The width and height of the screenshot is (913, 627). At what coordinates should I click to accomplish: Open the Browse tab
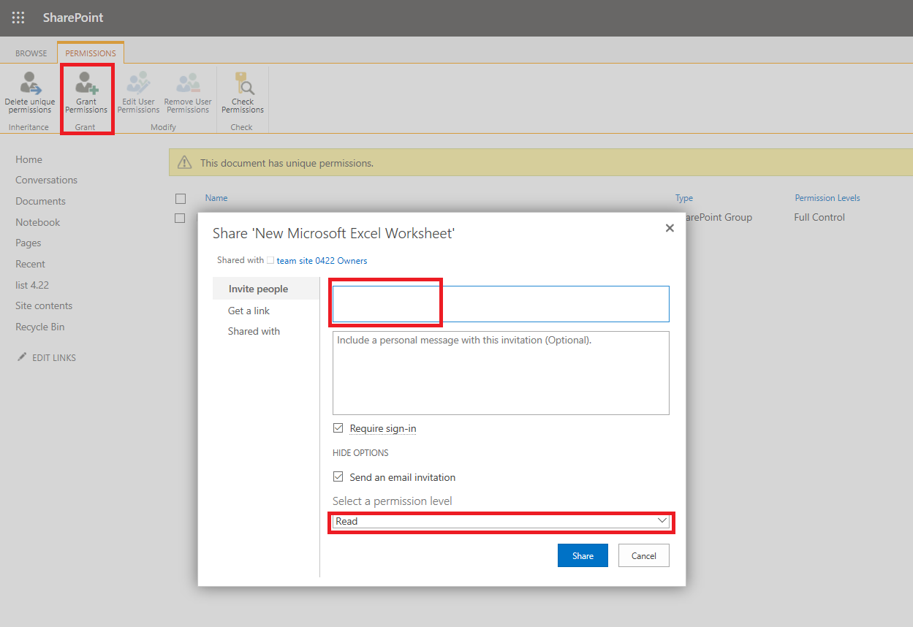tap(31, 52)
